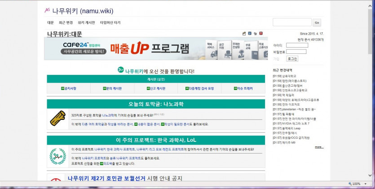
Task: Focus the search input field next to Go
Action: coord(292,22)
